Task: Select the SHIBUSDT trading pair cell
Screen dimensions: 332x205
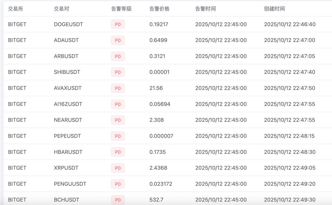Action: (x=67, y=72)
